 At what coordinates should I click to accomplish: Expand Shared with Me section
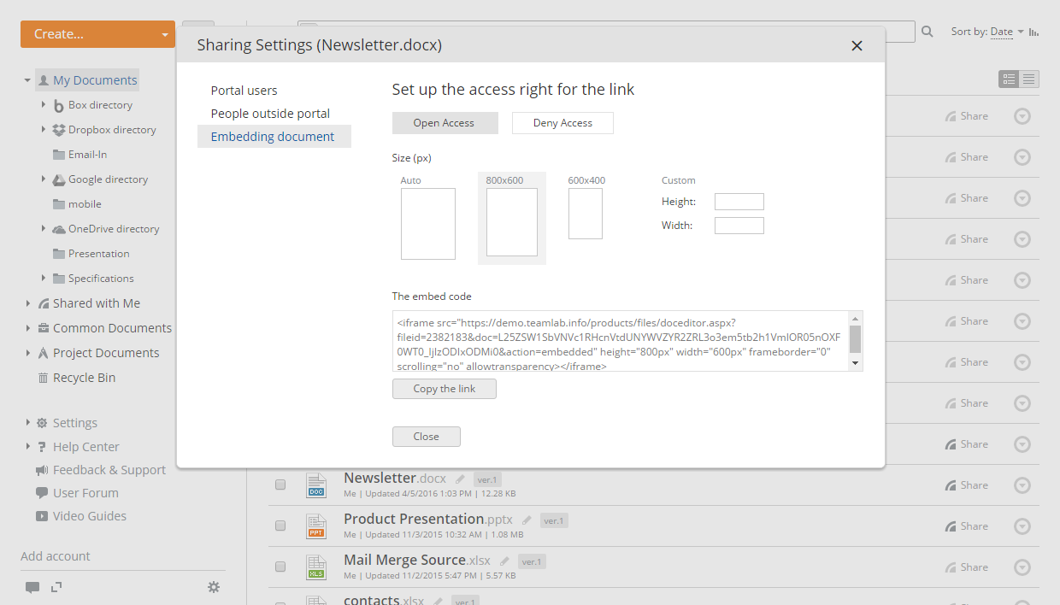pos(27,303)
